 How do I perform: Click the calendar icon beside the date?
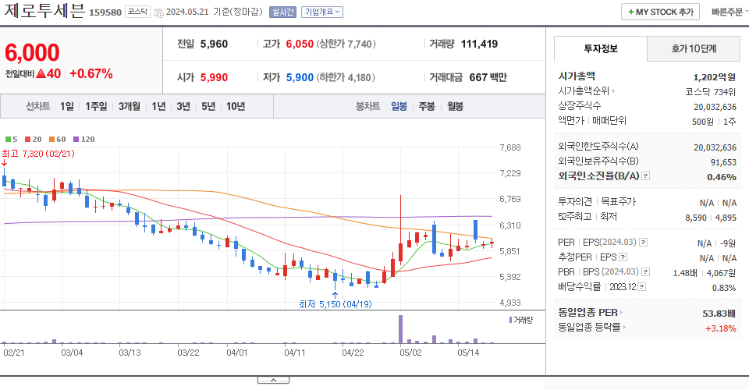[x=158, y=12]
